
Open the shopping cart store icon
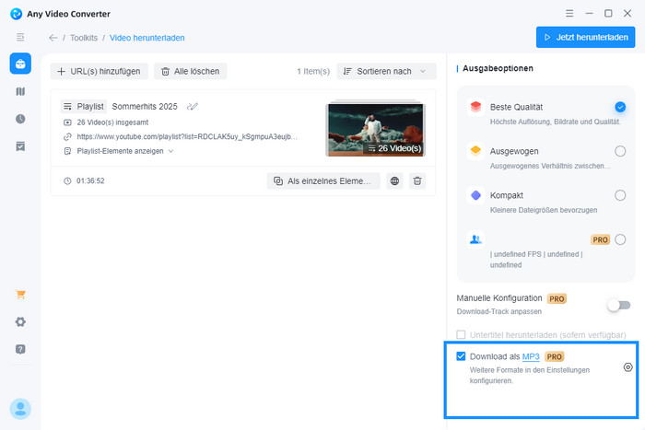coord(20,295)
